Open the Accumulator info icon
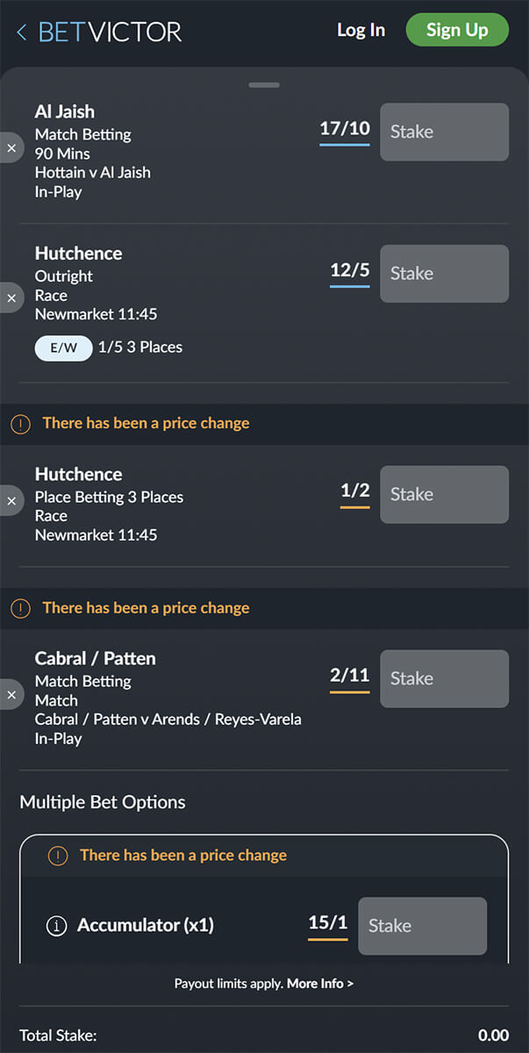Image resolution: width=529 pixels, height=1053 pixels. pos(56,926)
